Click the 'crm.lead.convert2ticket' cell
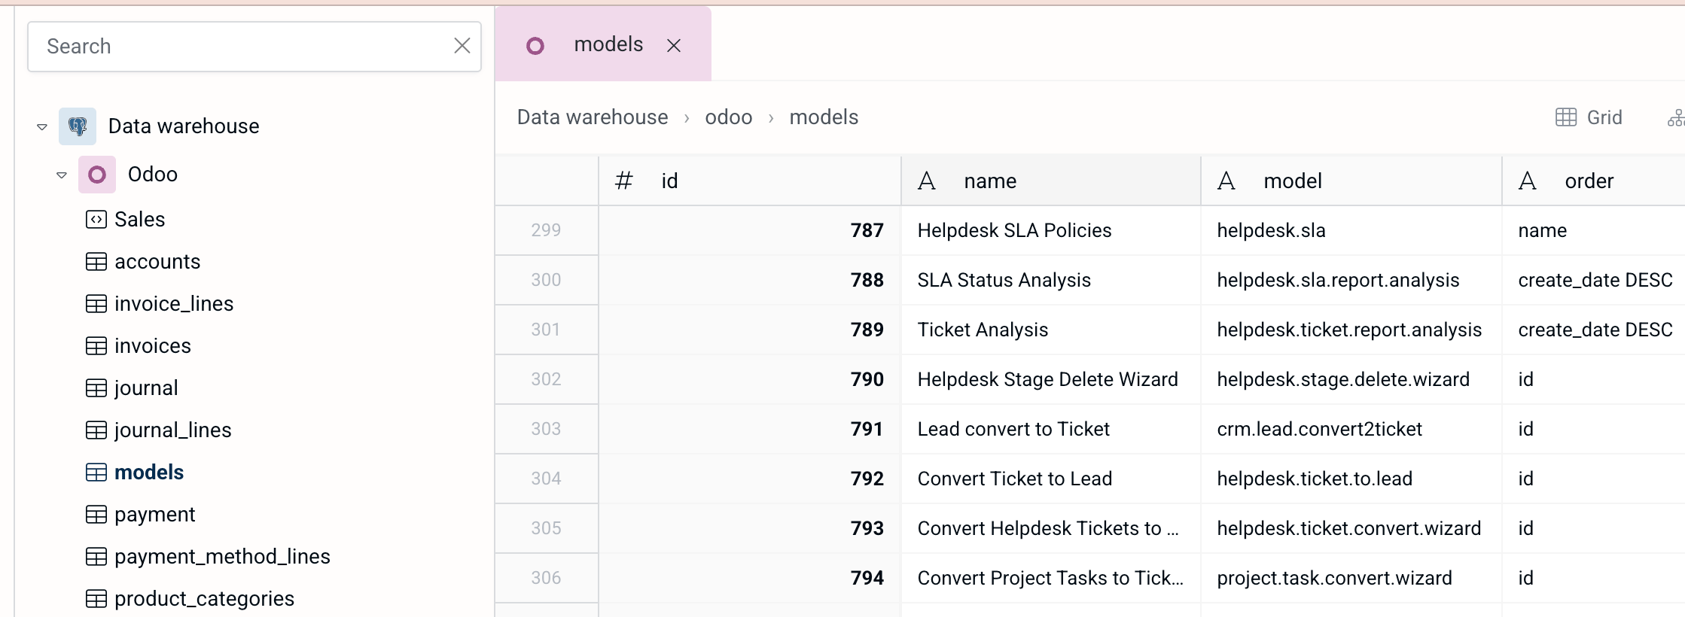The height and width of the screenshot is (617, 1685). [x=1351, y=429]
